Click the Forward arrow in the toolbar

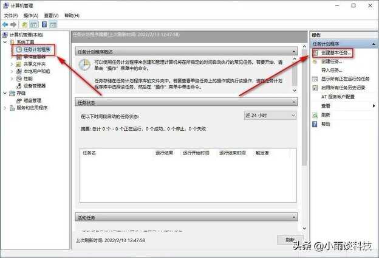(x=13, y=24)
